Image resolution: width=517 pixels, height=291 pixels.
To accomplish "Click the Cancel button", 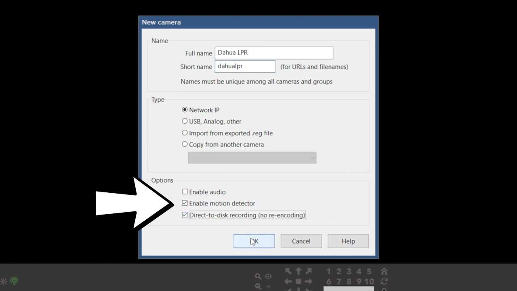I will tap(301, 241).
